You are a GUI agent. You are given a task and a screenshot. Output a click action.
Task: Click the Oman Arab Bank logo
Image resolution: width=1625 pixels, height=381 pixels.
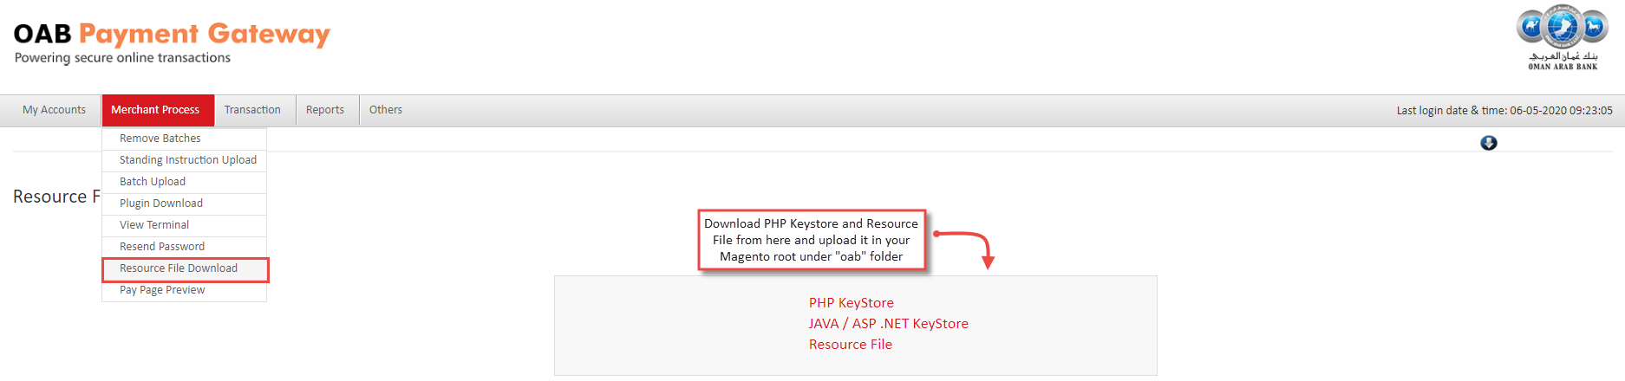(x=1563, y=39)
